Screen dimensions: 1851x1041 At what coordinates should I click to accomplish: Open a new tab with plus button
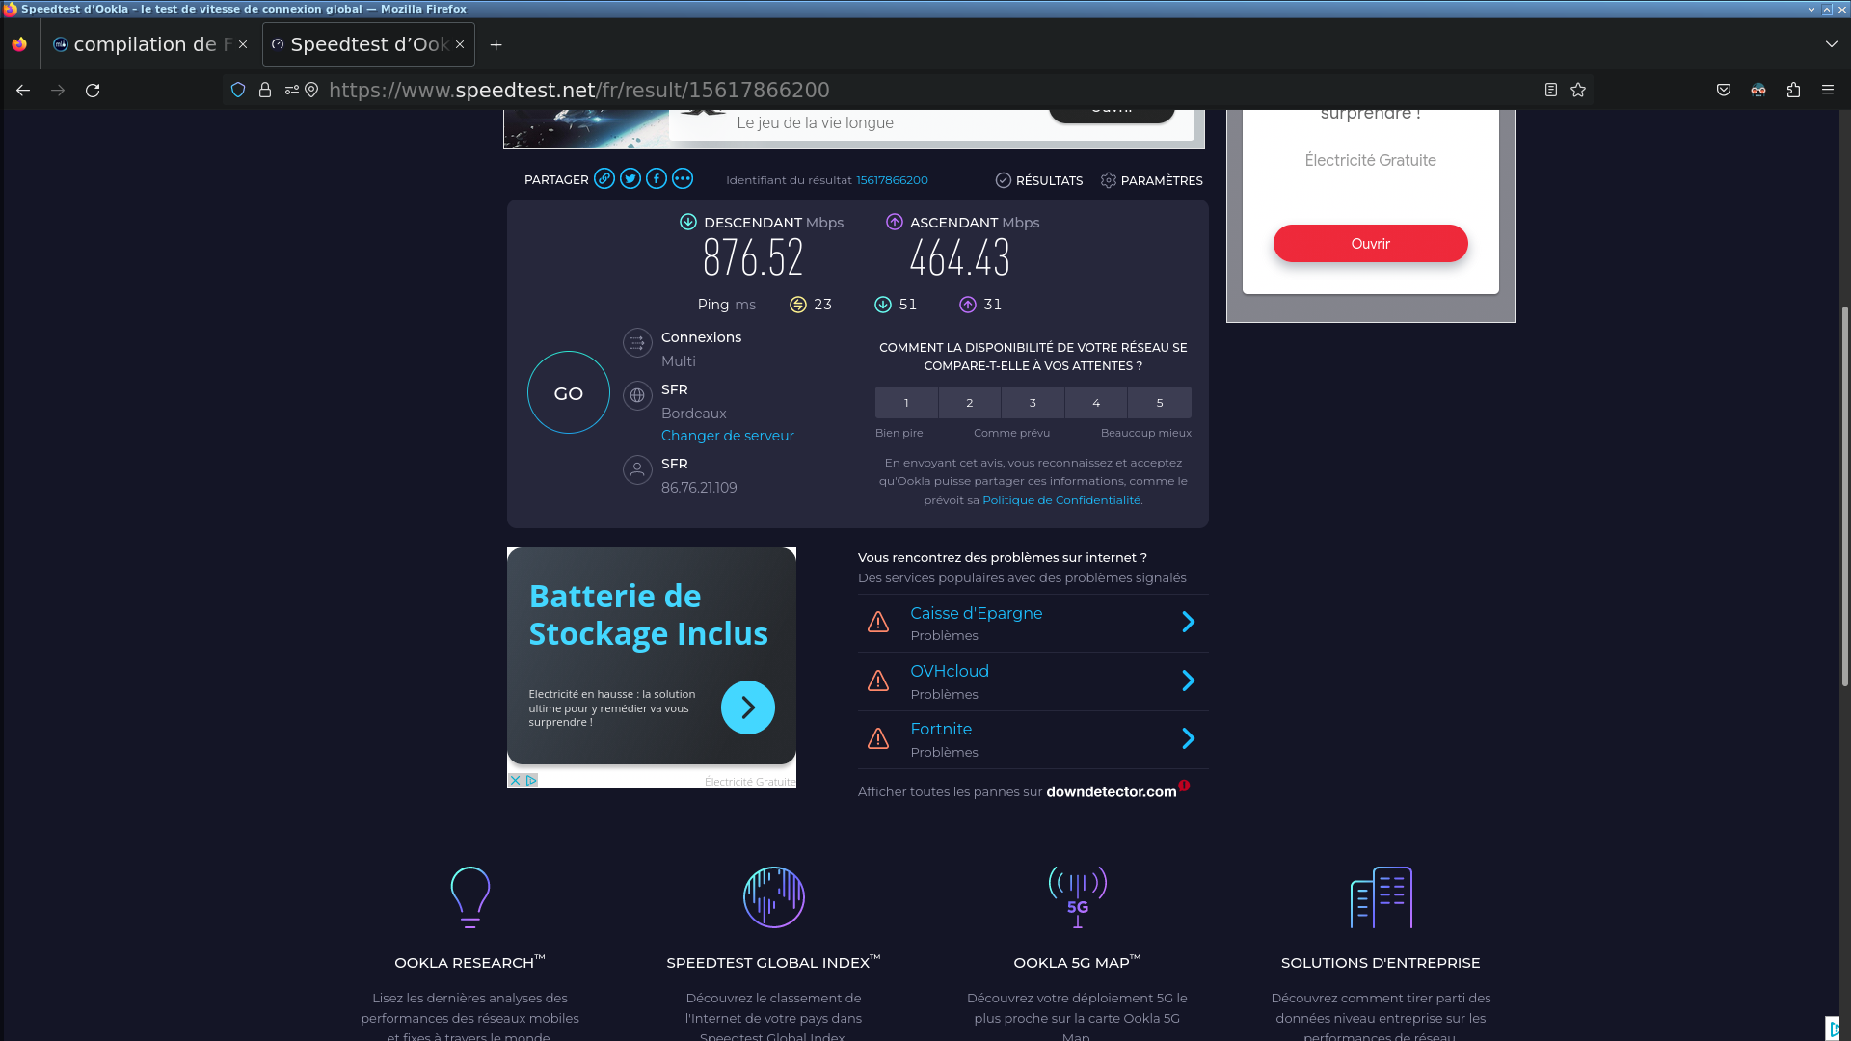point(496,44)
